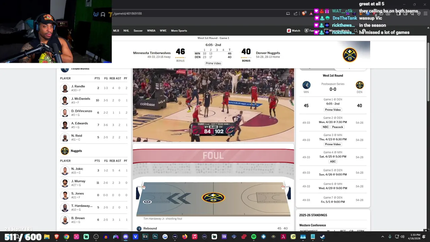The width and height of the screenshot is (430, 242).
Task: Click the Timberwolves logo in series panel
Action: point(306,85)
